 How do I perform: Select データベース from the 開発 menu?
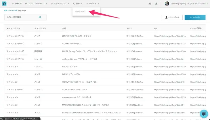(80, 12)
